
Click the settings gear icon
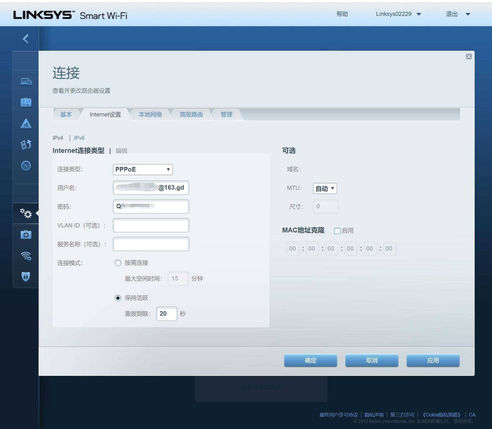point(26,213)
